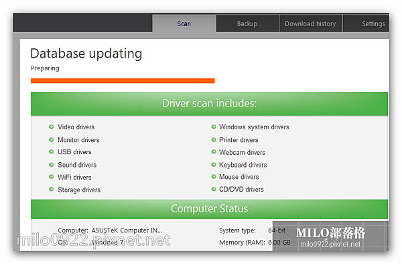Select the Storage drivers text
Viewport: 402px width, 264px height.
pos(79,190)
